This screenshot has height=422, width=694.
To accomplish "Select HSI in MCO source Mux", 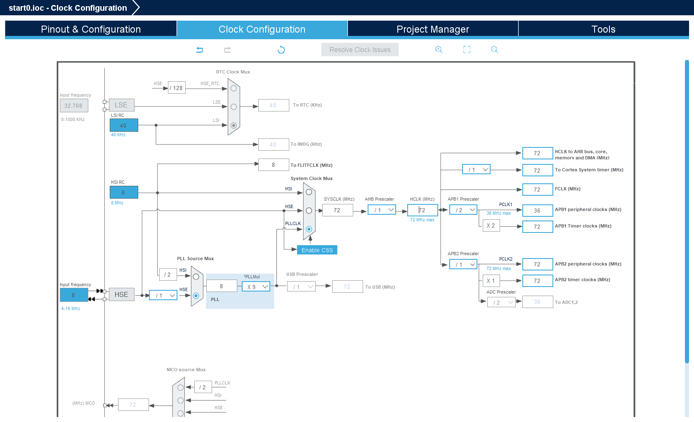I will [x=180, y=401].
